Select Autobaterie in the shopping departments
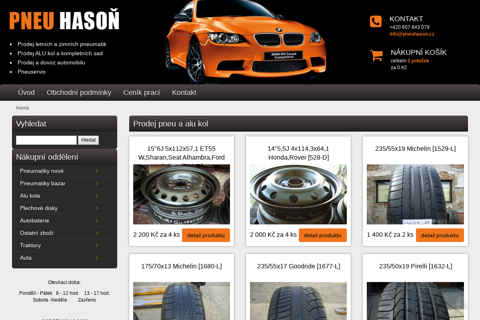 click(34, 220)
